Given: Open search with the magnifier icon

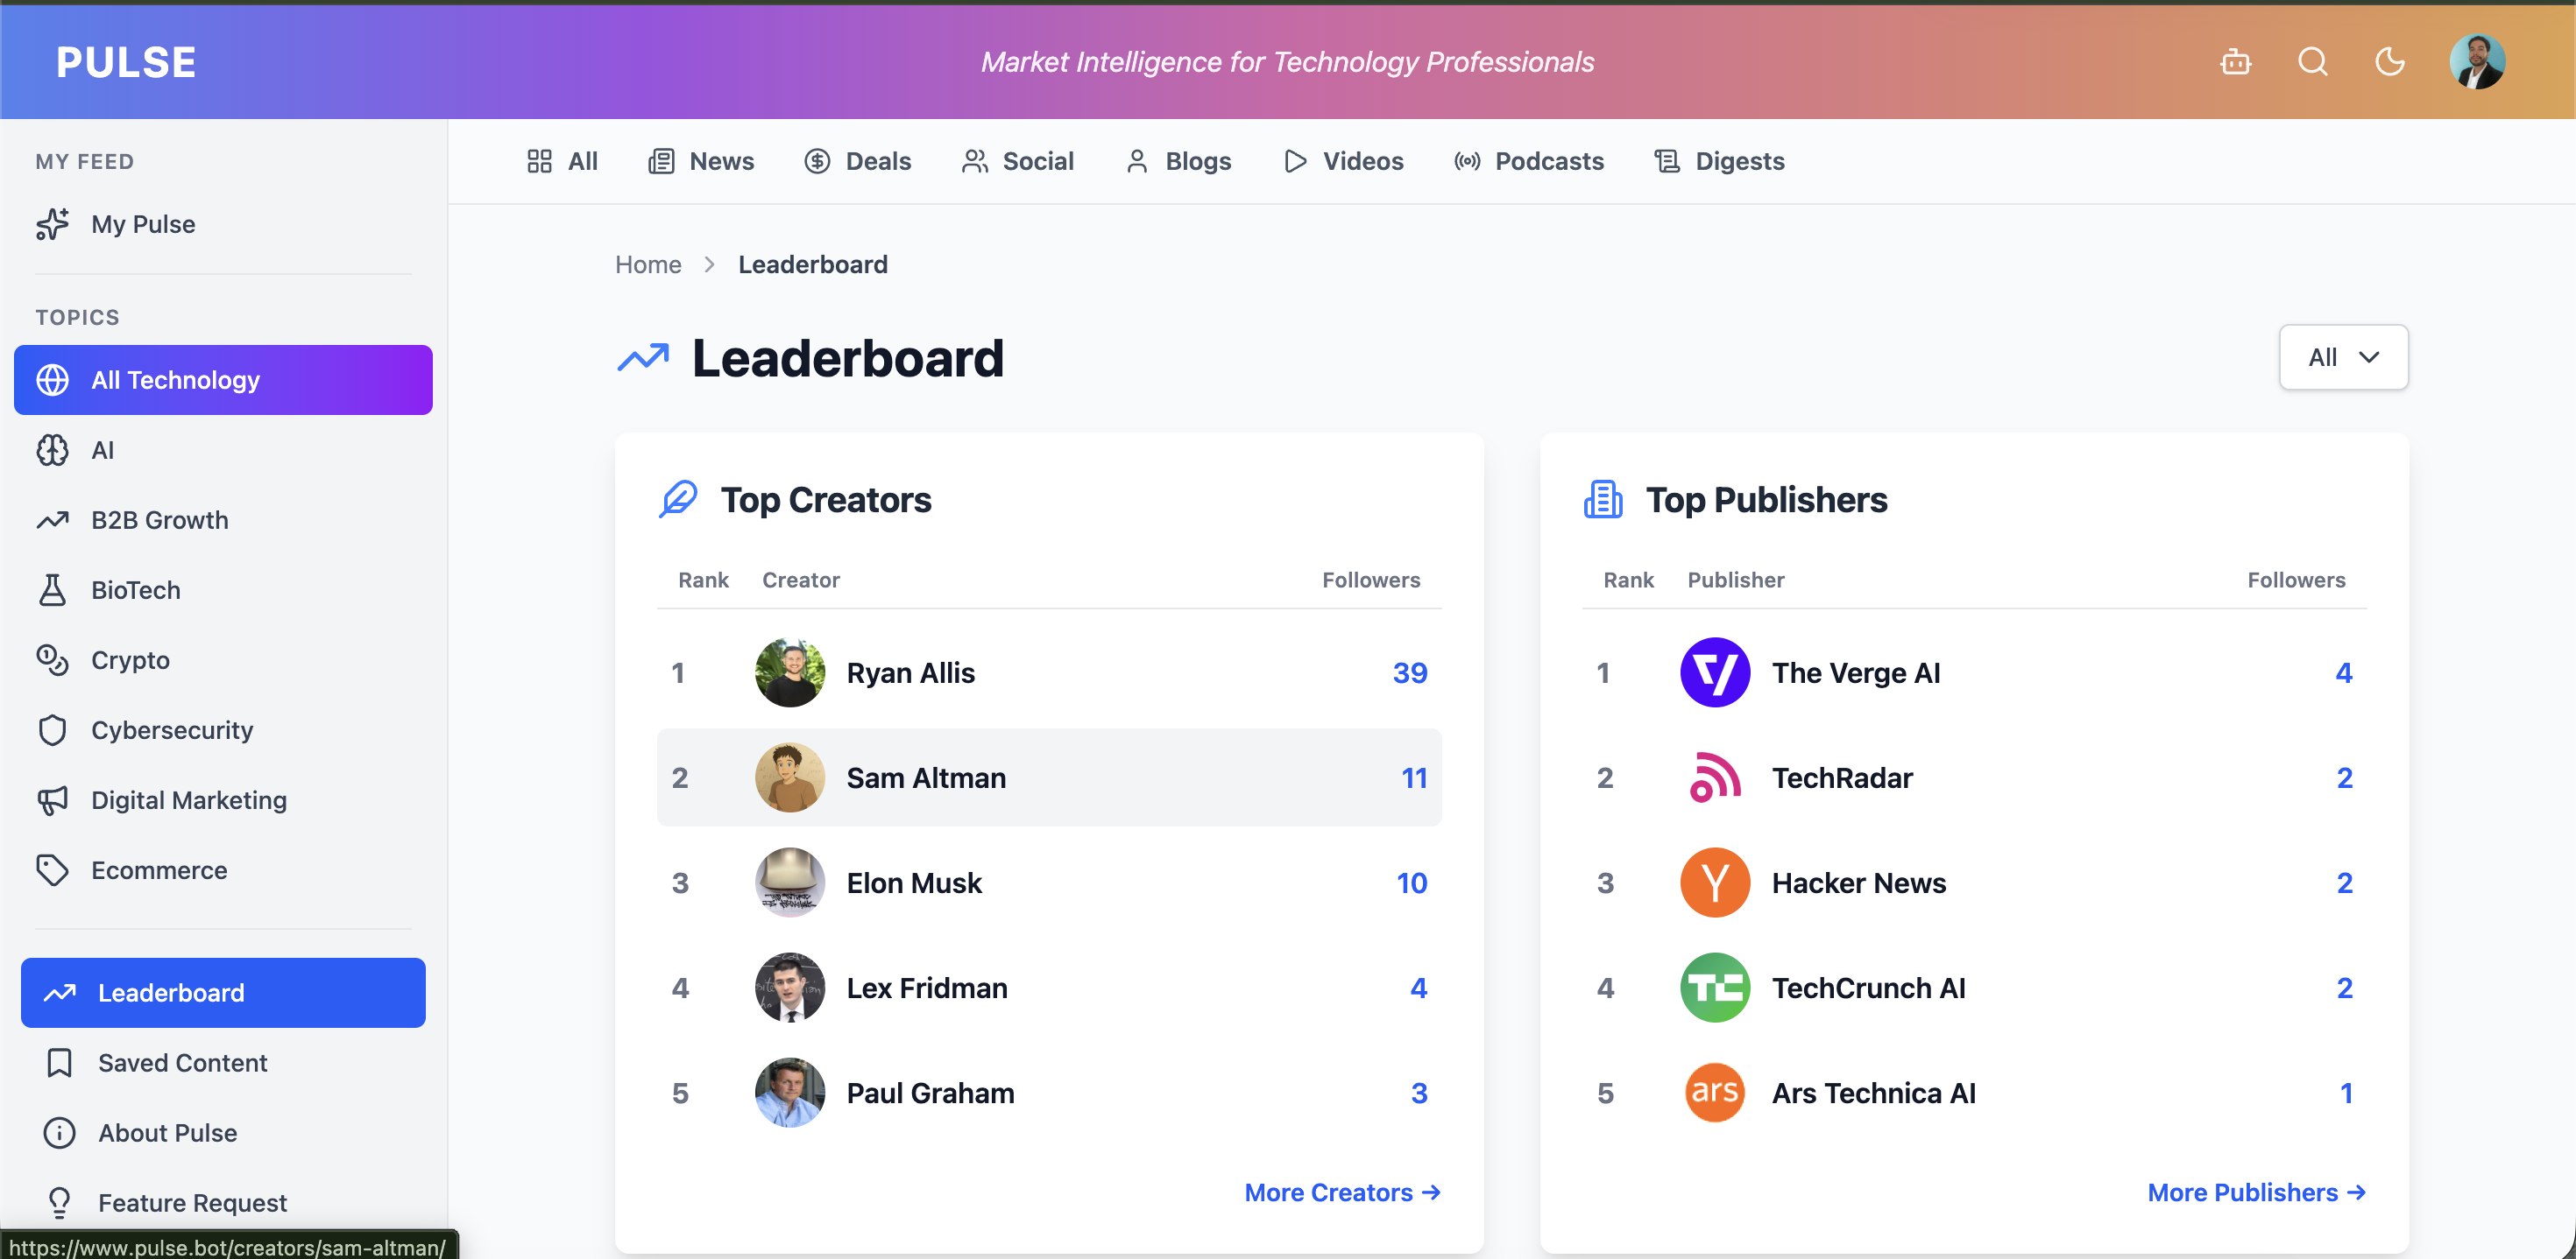Looking at the screenshot, I should pyautogui.click(x=2312, y=62).
